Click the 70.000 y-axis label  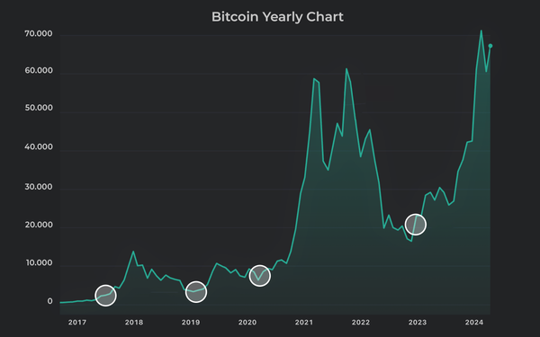(x=39, y=34)
